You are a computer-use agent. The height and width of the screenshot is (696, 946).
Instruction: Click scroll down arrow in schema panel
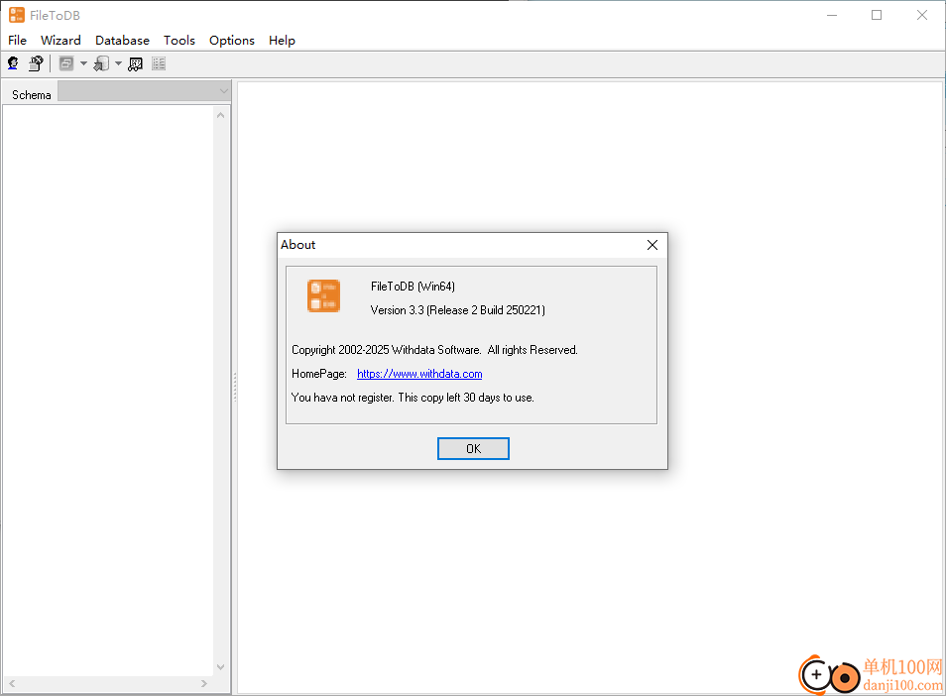(221, 667)
